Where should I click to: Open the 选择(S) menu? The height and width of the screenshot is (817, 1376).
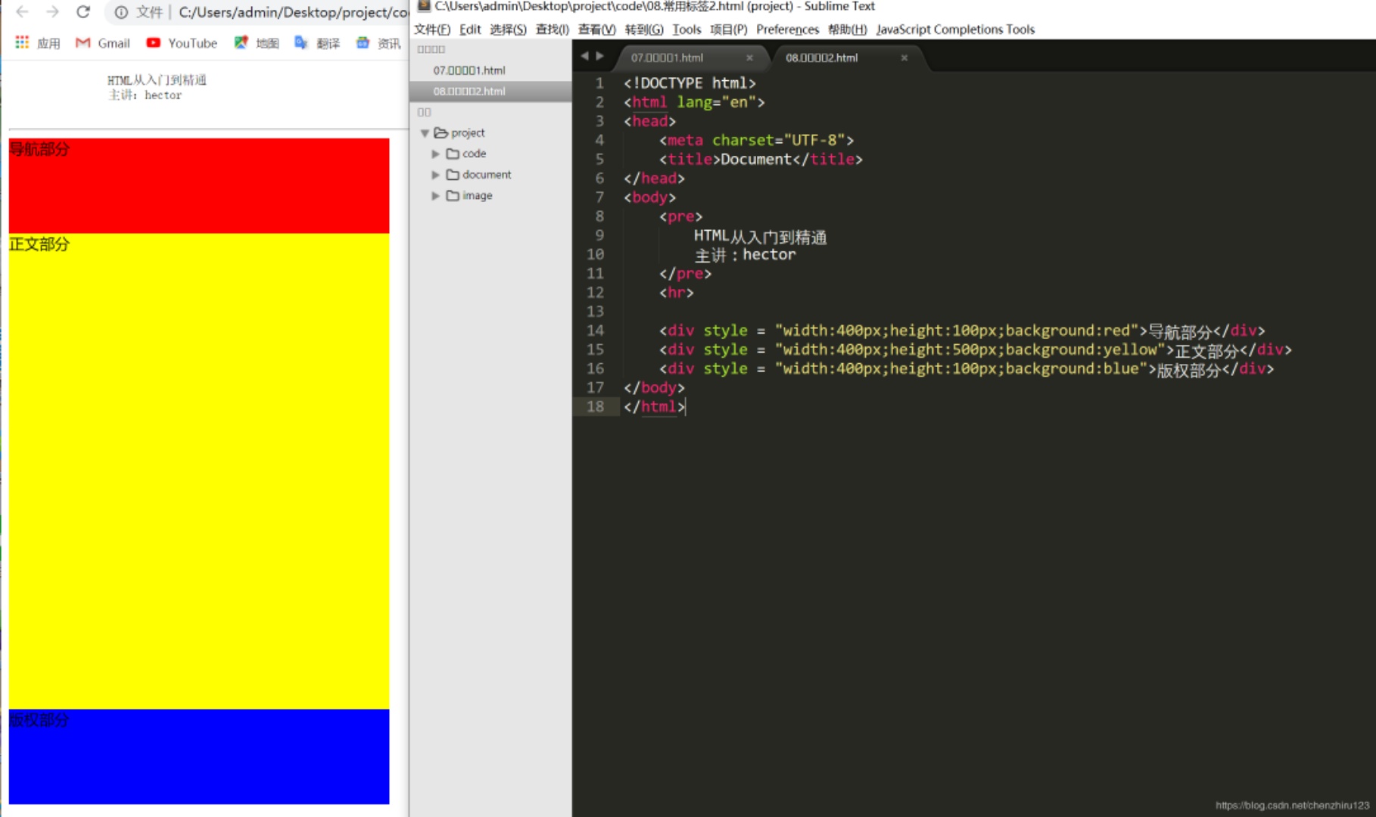pos(508,30)
